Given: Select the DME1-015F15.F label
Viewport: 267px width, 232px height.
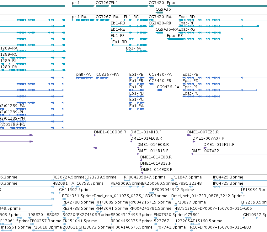Looking at the screenshot, I should pyautogui.click(x=219, y=145).
